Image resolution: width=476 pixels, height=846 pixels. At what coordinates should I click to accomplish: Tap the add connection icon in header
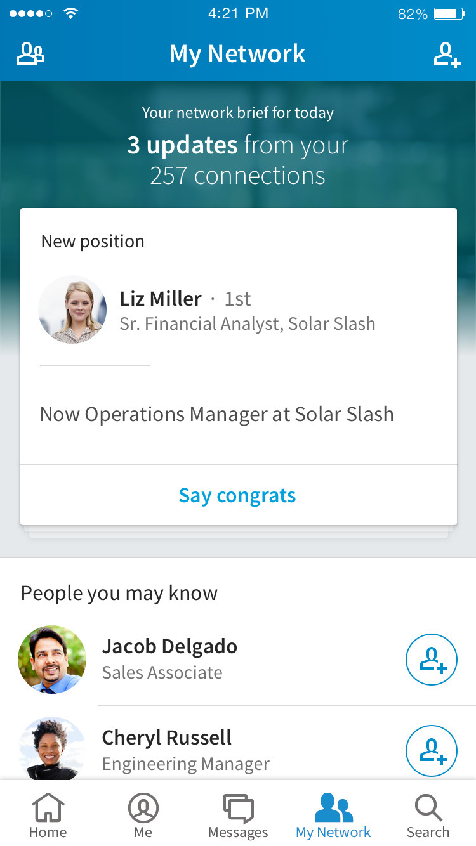[x=446, y=55]
